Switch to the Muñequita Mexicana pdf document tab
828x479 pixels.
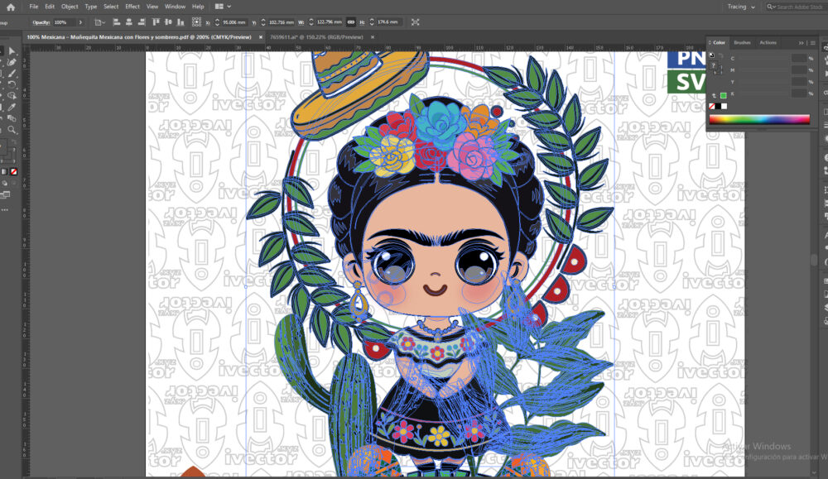(138, 37)
